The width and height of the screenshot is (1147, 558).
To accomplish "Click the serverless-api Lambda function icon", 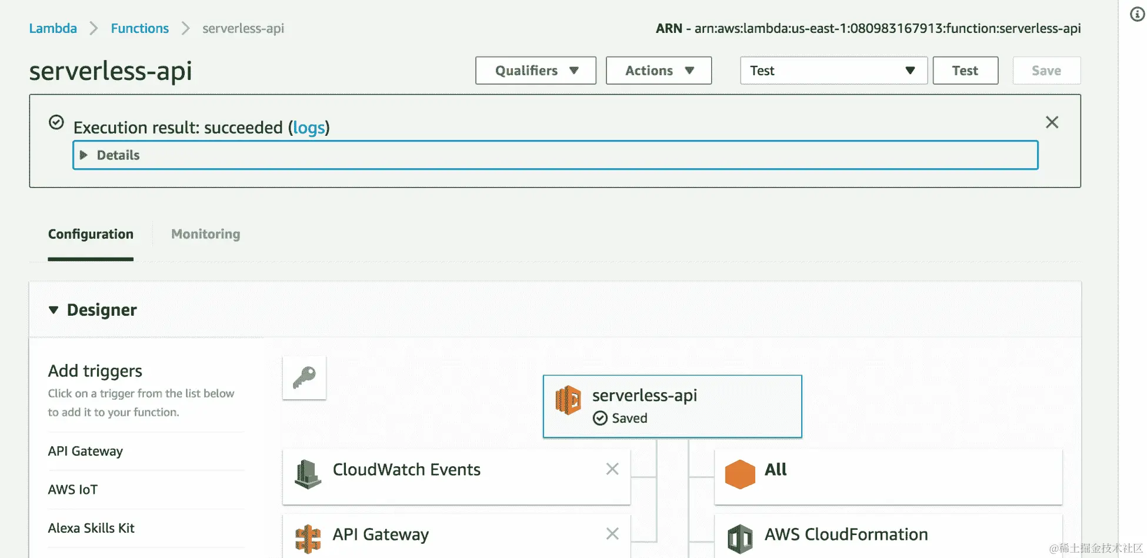I will [x=568, y=400].
